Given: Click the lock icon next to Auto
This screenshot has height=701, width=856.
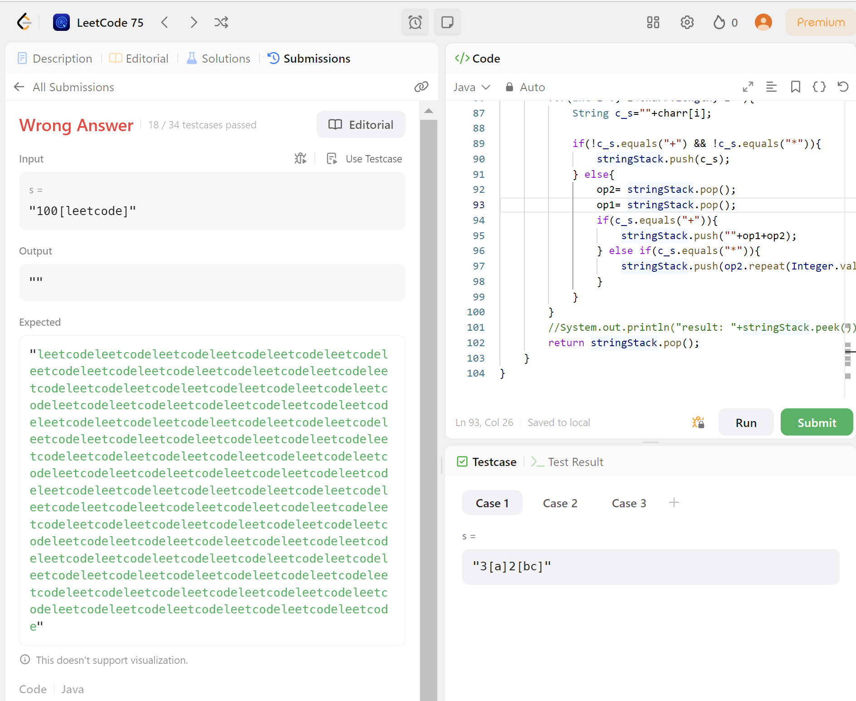Looking at the screenshot, I should 509,87.
